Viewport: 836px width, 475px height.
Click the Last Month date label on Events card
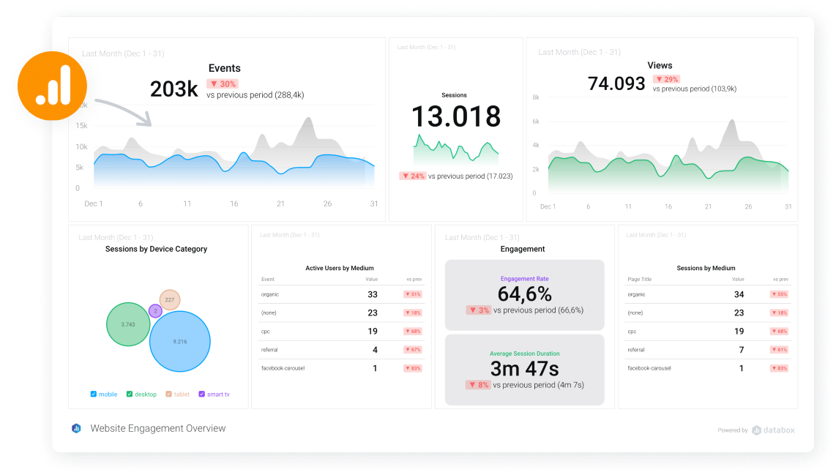(123, 54)
